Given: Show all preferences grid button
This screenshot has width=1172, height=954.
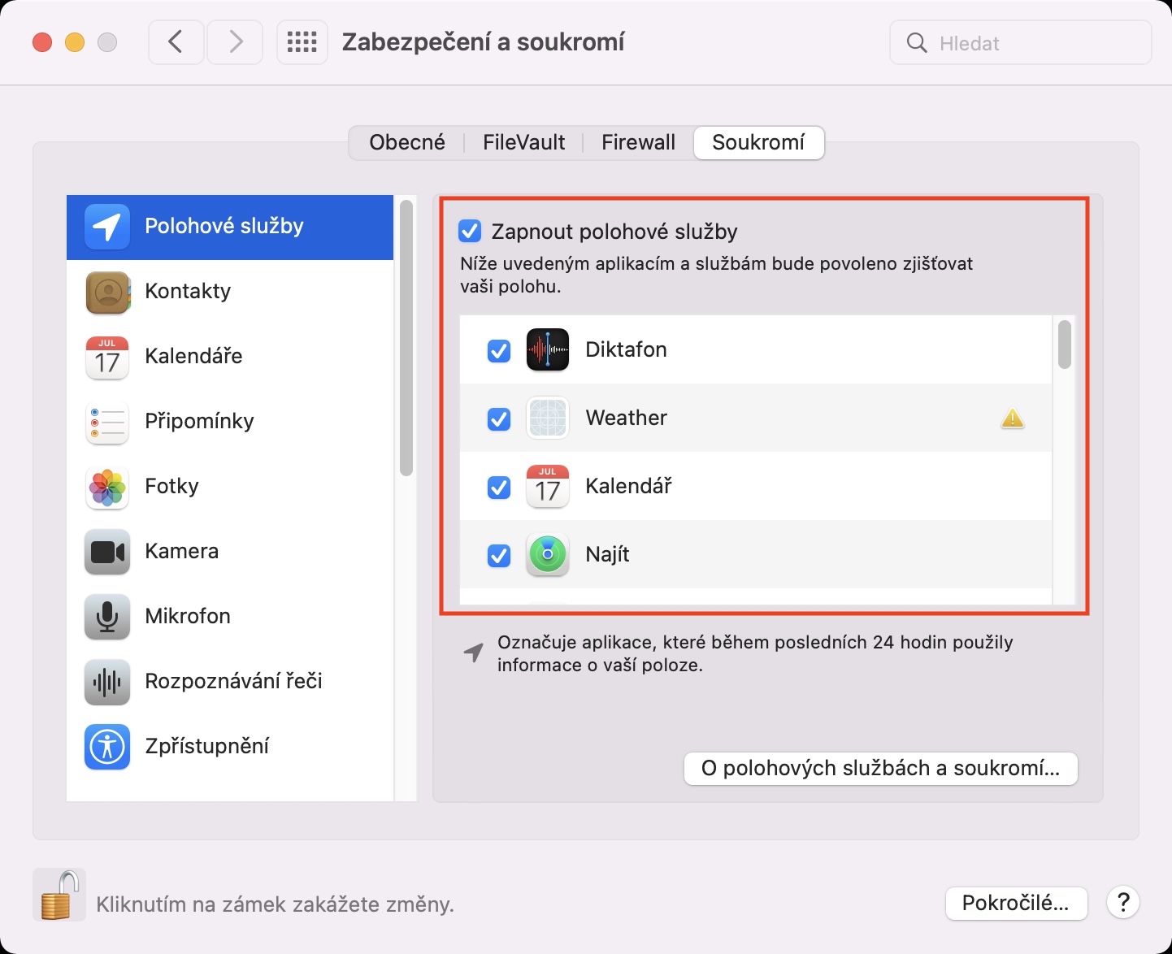Looking at the screenshot, I should [x=302, y=42].
